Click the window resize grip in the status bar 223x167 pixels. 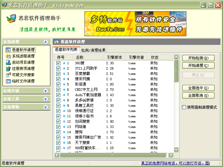tap(220, 164)
